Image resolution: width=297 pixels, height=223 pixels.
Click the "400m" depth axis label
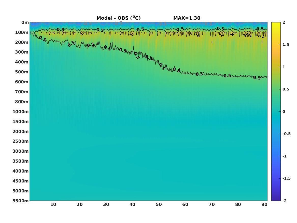22,62
